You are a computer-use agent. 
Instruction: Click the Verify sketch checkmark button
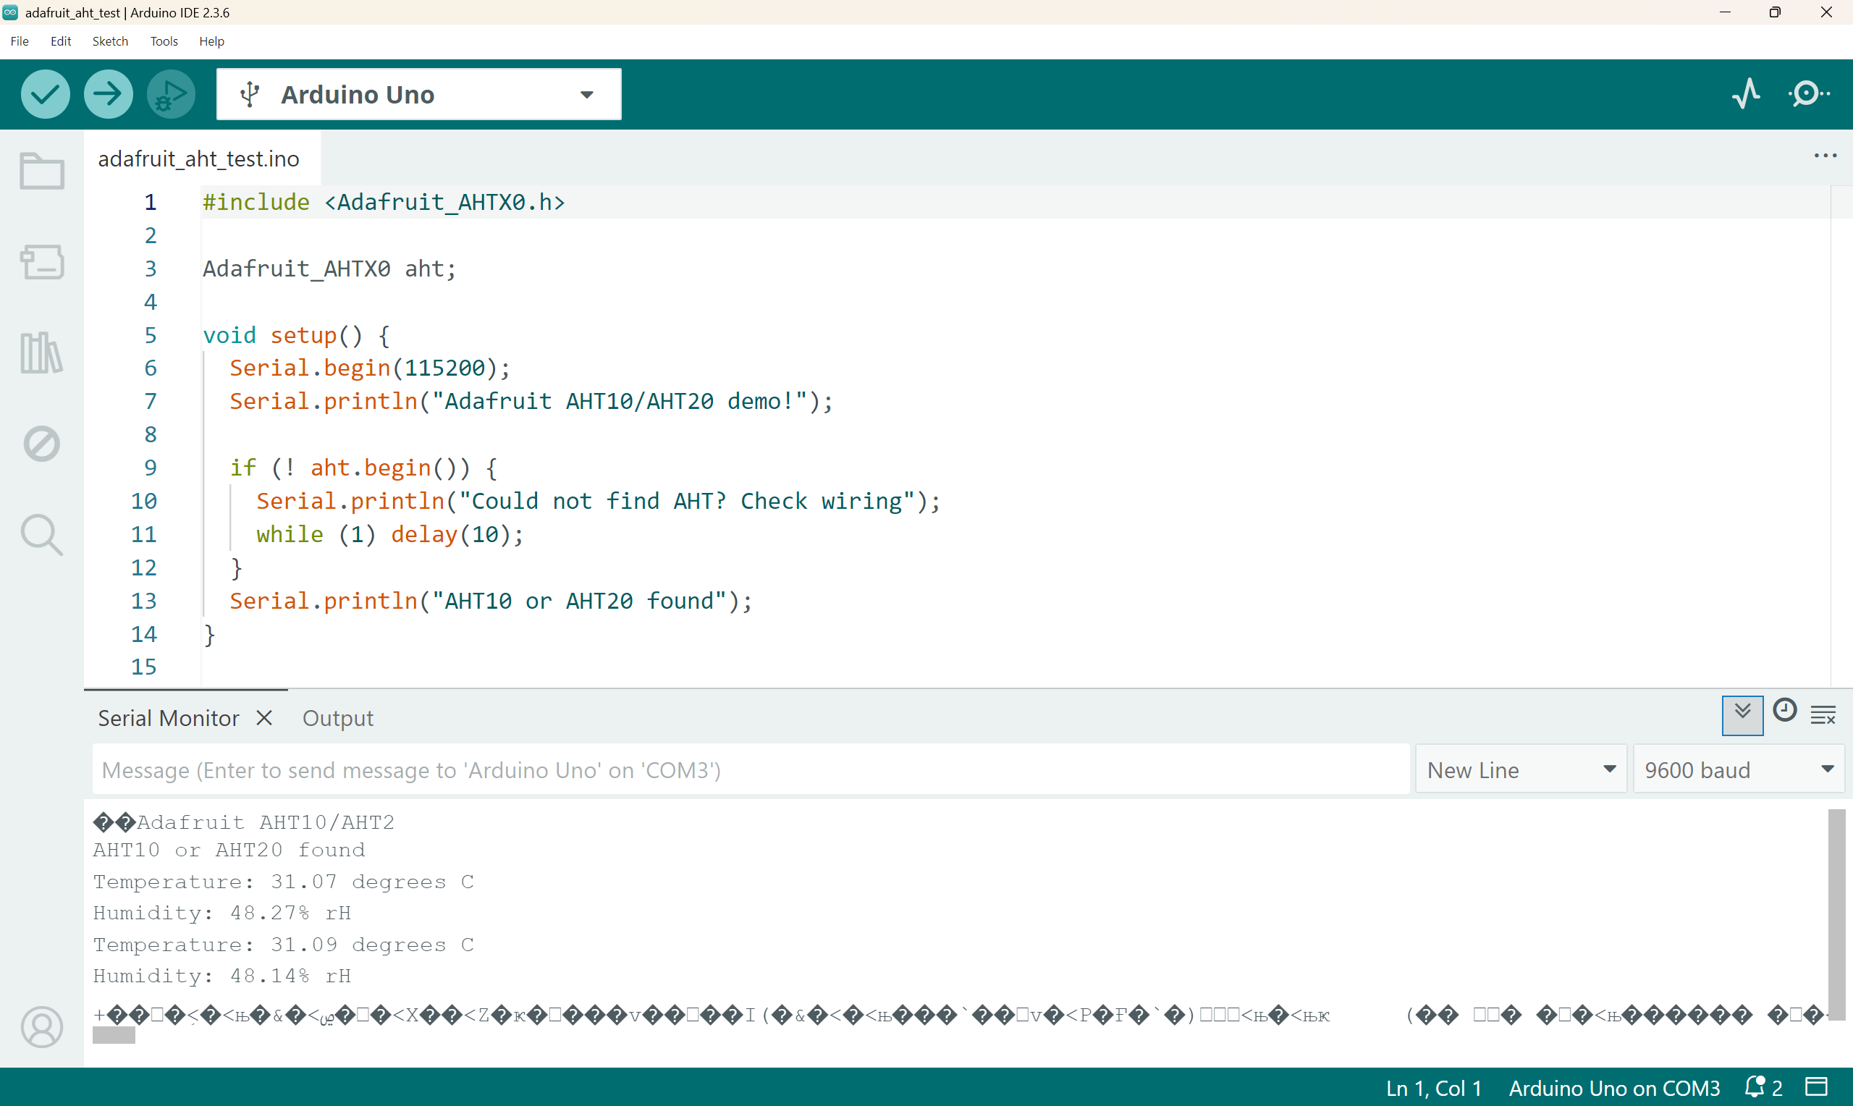click(46, 94)
